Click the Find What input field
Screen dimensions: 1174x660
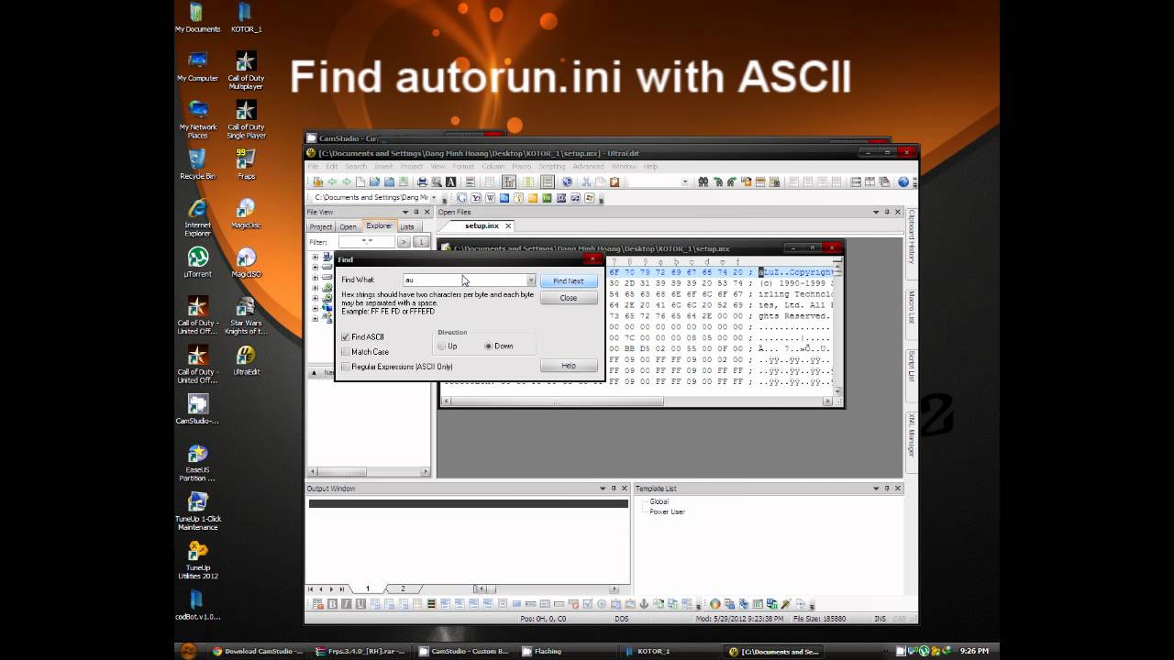point(464,280)
